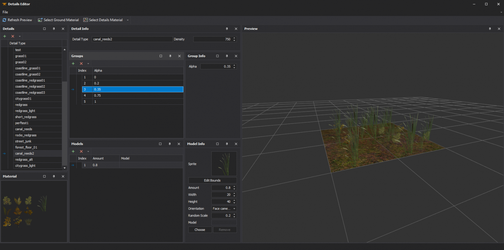Viewport: 504px width, 250px height.
Task: Click the add icon in the Details panel
Action: pos(5,36)
